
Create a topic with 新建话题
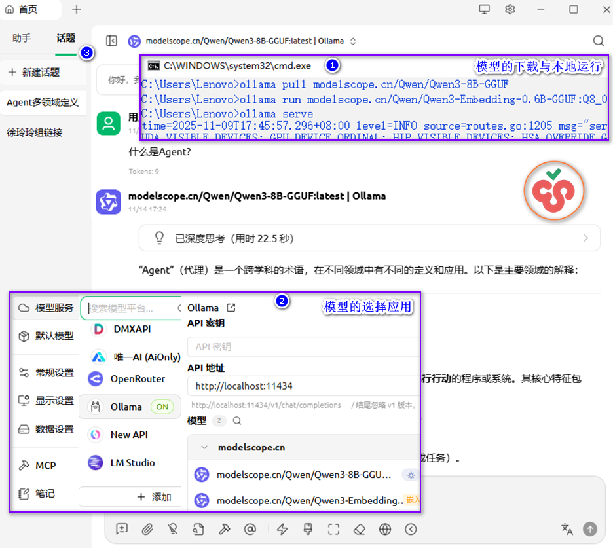click(43, 72)
